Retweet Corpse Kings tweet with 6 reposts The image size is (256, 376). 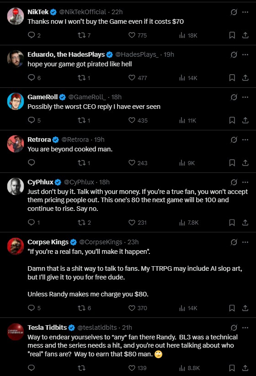85,308
